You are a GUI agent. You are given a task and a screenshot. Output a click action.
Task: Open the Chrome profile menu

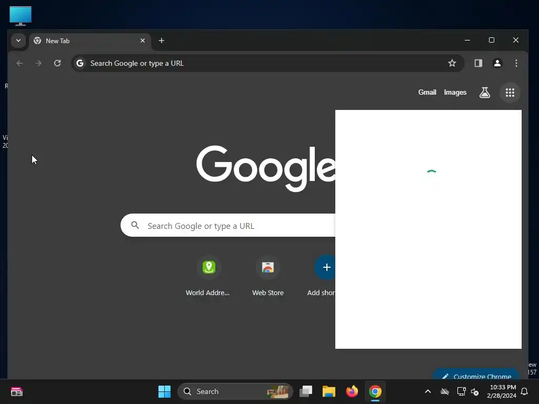pyautogui.click(x=497, y=63)
